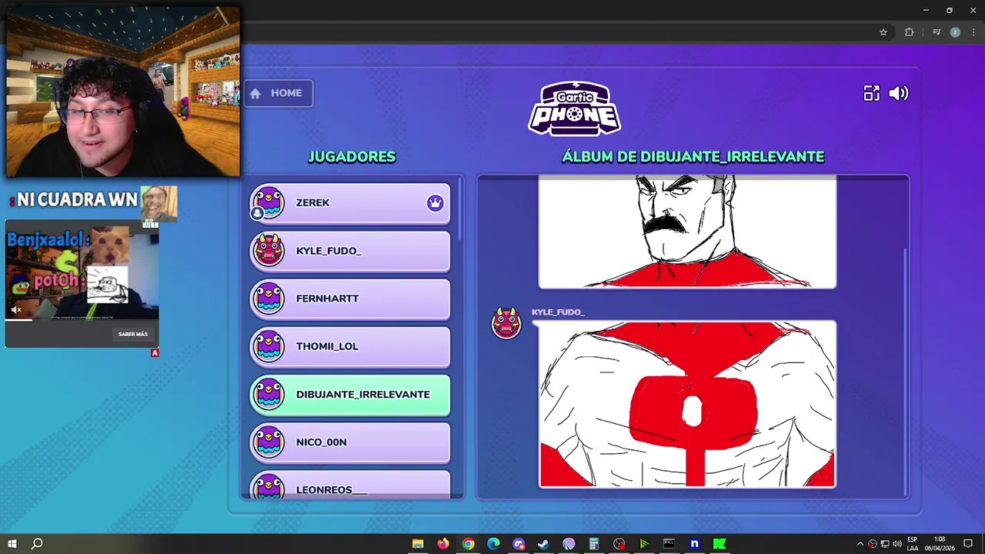Open Discord from the taskbar
Image resolution: width=985 pixels, height=554 pixels.
pos(519,544)
